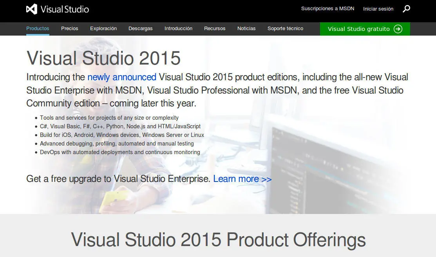Open the Productos tab
Viewport: 436px width, 257px height.
pyautogui.click(x=38, y=28)
